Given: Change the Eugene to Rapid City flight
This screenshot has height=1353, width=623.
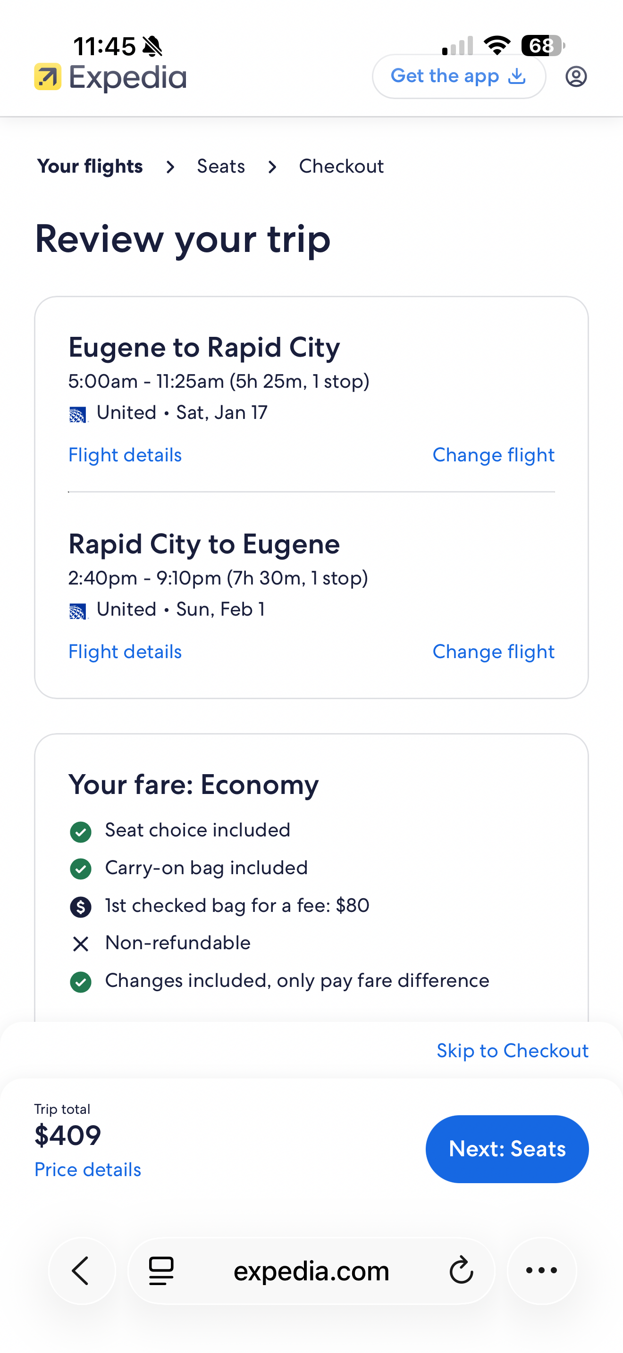Looking at the screenshot, I should coord(493,455).
